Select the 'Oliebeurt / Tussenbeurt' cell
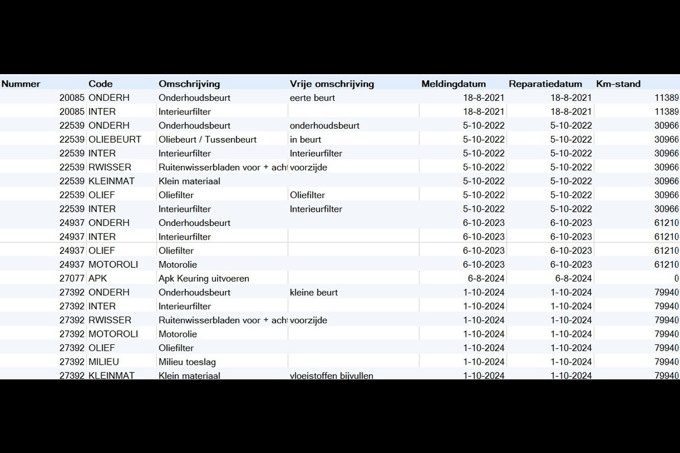This screenshot has width=680, height=453. pos(223,139)
